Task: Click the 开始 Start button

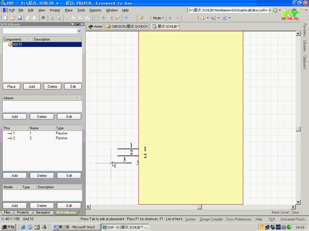Action: pyautogui.click(x=8, y=227)
